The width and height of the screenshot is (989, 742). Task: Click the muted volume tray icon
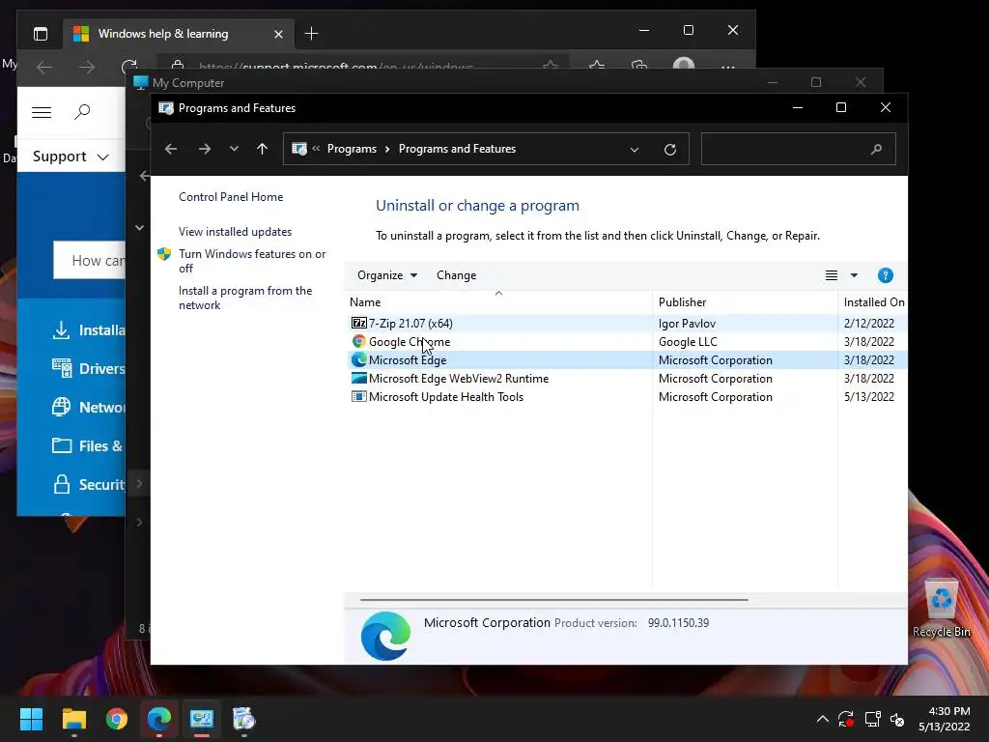point(897,719)
